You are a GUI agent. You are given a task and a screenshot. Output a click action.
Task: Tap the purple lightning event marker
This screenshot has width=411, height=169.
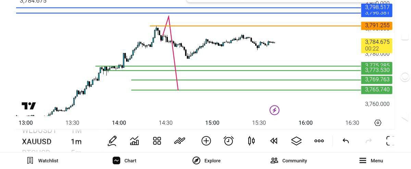[274, 110]
